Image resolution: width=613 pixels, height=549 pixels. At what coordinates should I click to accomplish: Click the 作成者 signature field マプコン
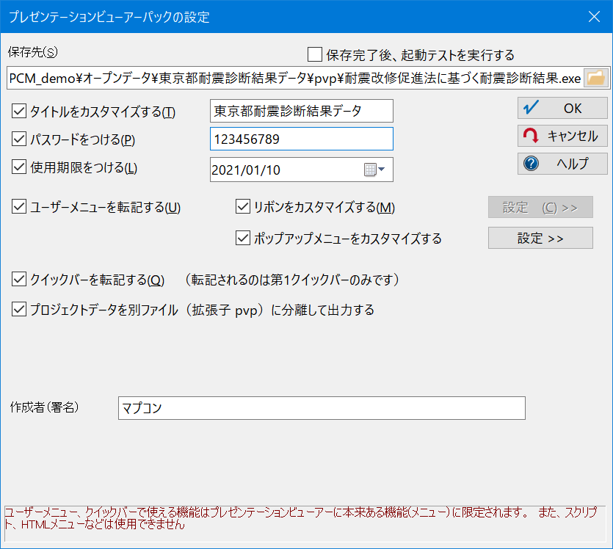coord(322,408)
